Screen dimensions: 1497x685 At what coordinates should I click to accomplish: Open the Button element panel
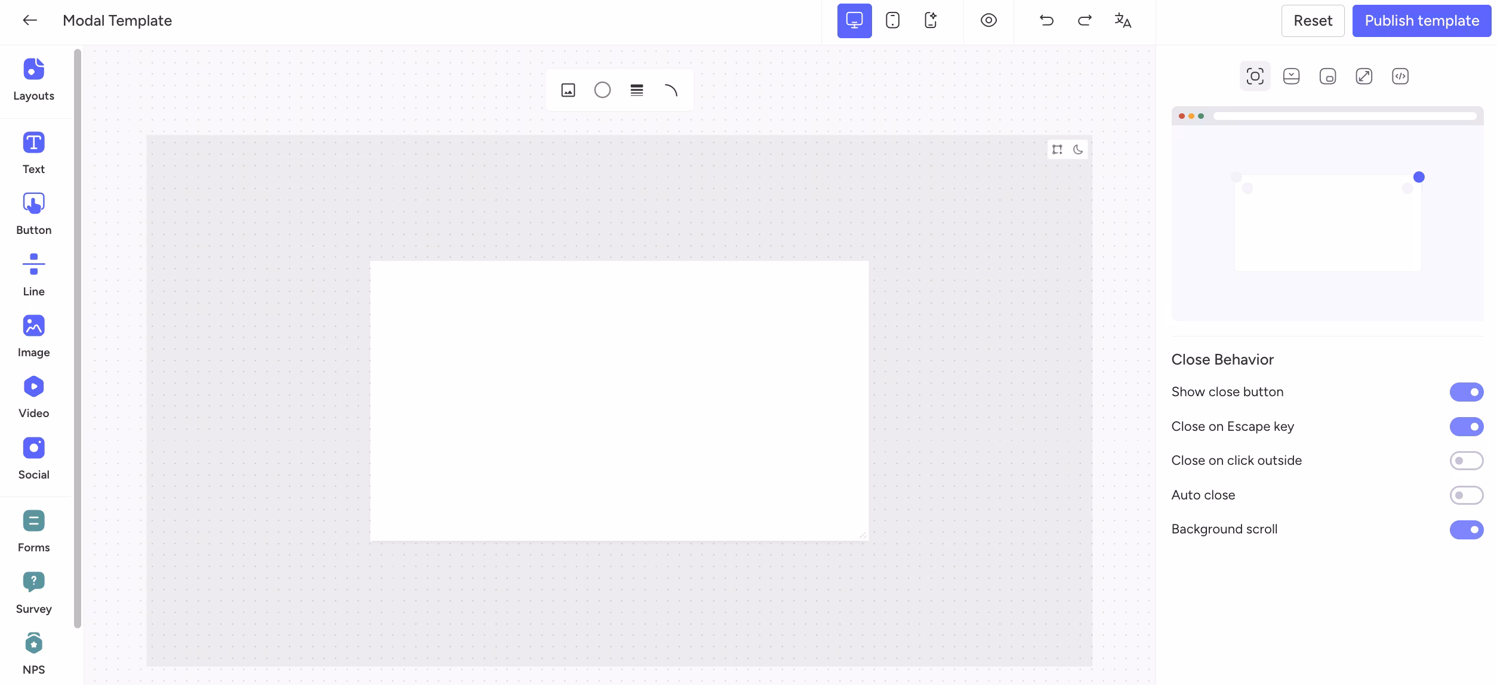tap(33, 212)
